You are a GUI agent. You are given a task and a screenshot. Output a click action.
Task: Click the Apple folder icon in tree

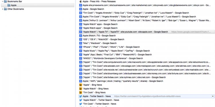9,5
